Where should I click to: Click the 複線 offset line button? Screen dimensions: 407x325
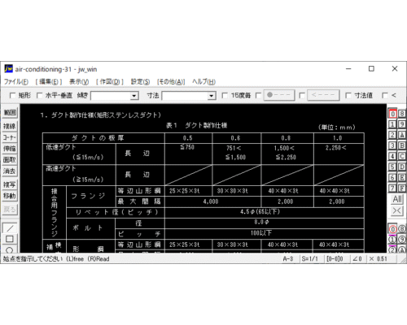[x=10, y=126]
